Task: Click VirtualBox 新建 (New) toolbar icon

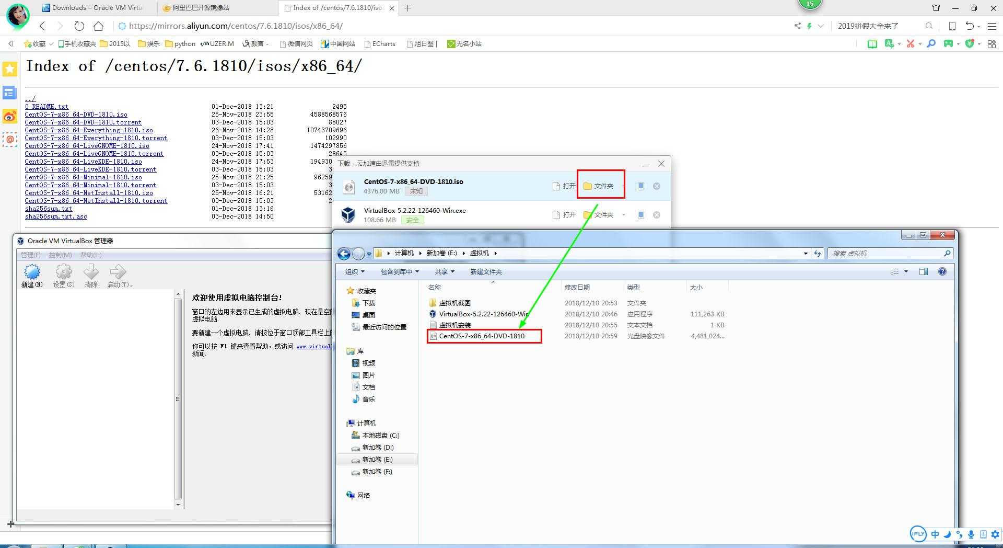Action: tap(32, 276)
